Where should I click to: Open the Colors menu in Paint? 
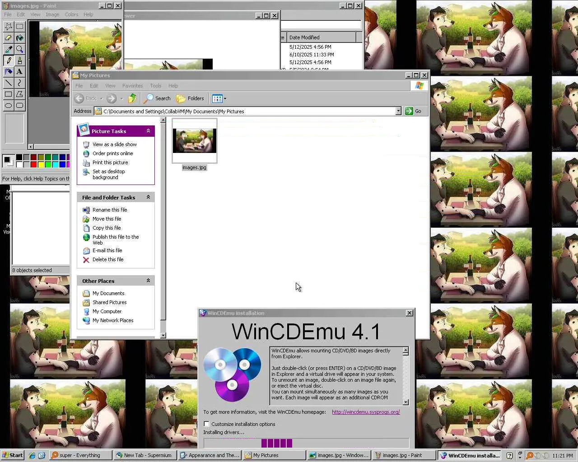[71, 14]
